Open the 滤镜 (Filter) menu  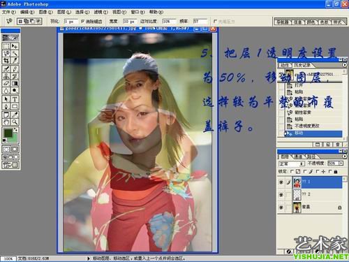[101, 12]
